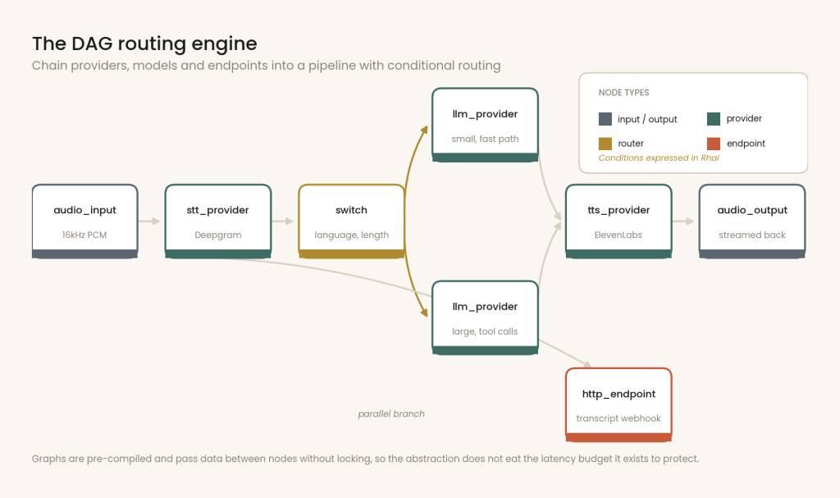Click the 'transcript webhook' text
The image size is (840, 498).
(x=619, y=418)
